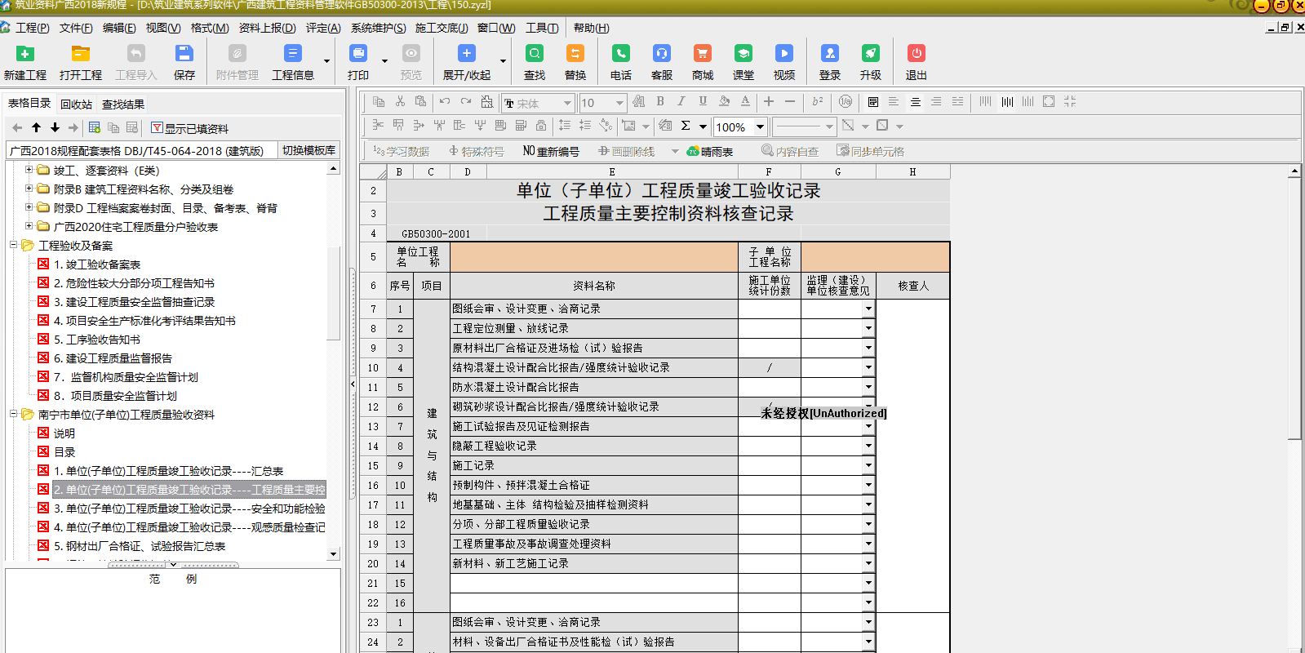Open the 查找 search tool
Viewport: 1305px width, 653px height.
coord(535,54)
